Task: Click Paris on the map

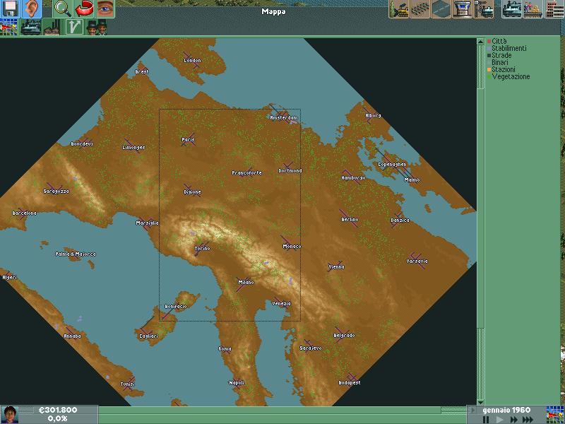Action: (188, 139)
